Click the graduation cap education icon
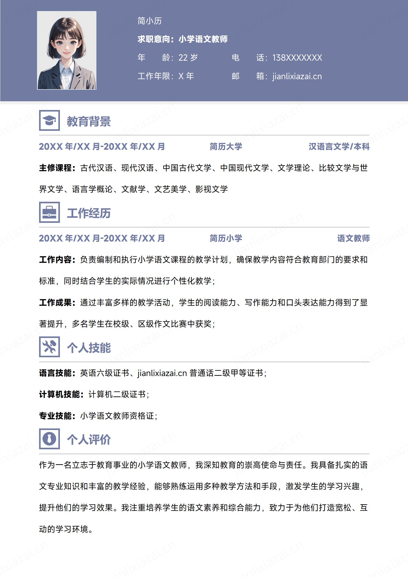408x577 pixels. (x=49, y=120)
